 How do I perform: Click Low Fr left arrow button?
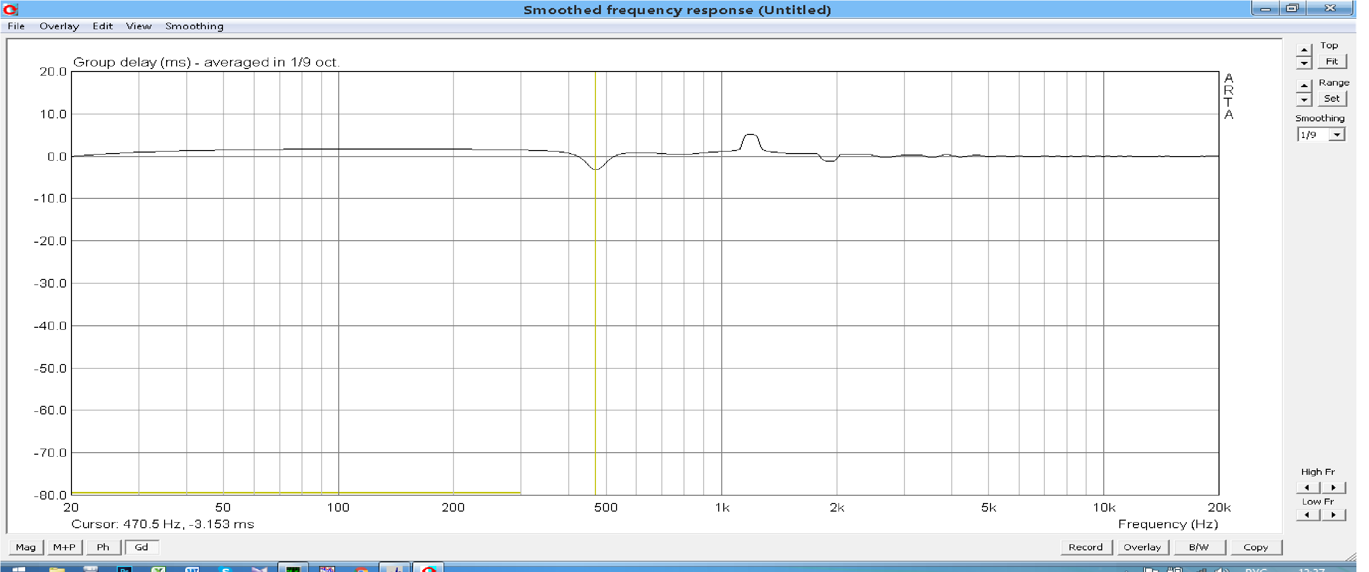tap(1308, 514)
